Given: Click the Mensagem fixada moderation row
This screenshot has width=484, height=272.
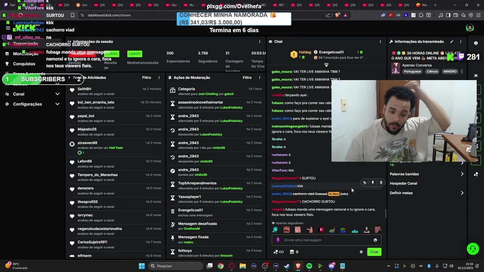Looking at the screenshot, I should [216, 239].
